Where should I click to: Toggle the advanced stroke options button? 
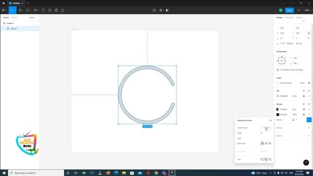pyautogui.click(x=309, y=120)
